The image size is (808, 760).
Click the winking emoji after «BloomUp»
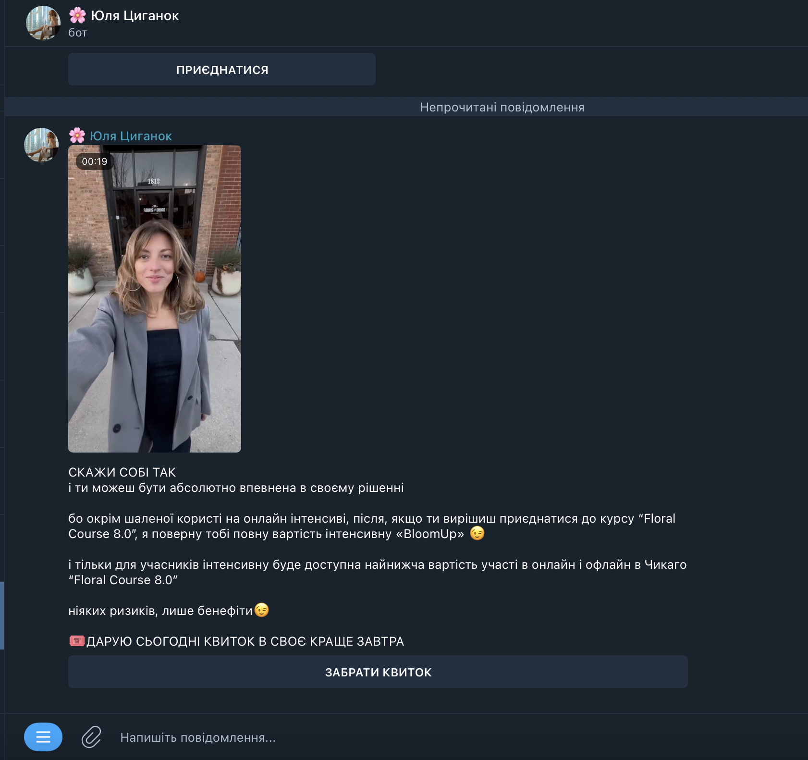[477, 533]
